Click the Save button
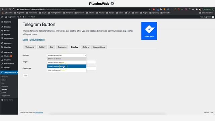The height and width of the screenshot is (121, 215). point(26,75)
